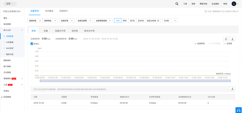
Task: Download the summary table data
Action: point(232,88)
